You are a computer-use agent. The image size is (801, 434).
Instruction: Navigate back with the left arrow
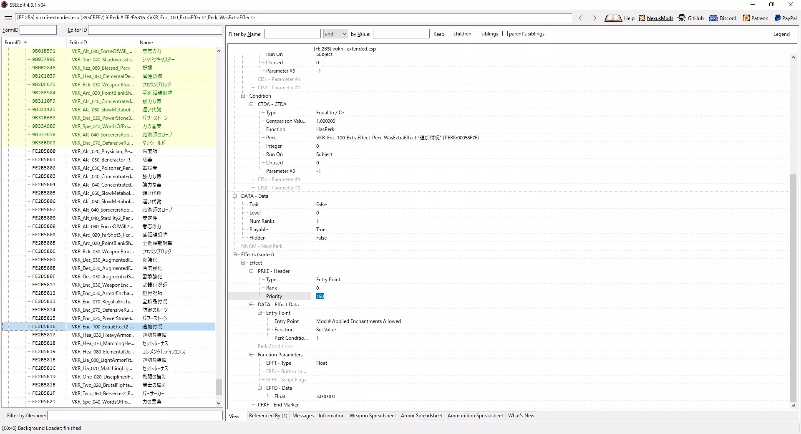click(580, 18)
